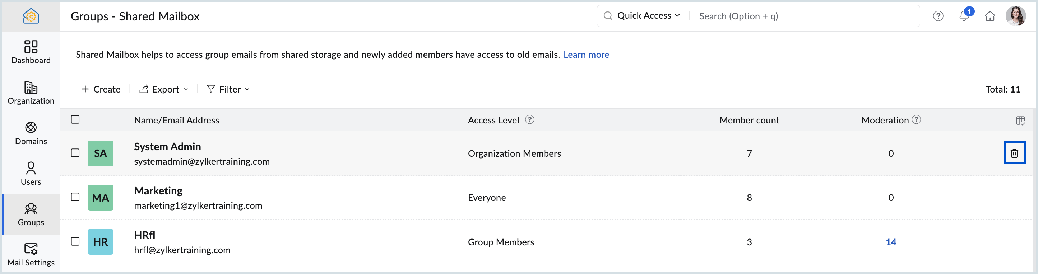Image resolution: width=1038 pixels, height=274 pixels.
Task: Open the Filter dropdown
Action: point(228,89)
